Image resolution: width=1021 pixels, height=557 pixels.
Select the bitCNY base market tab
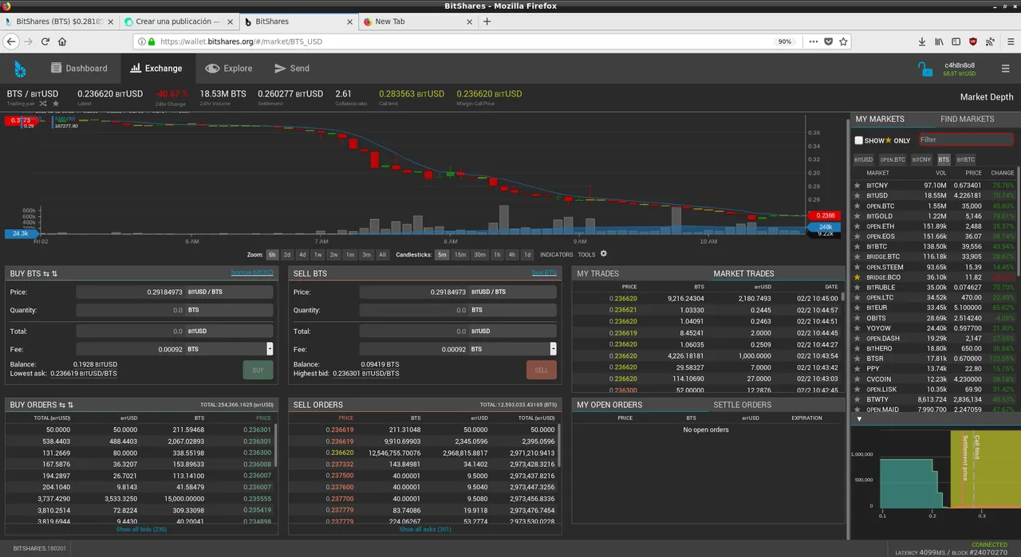(x=922, y=159)
